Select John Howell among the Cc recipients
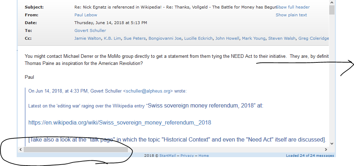This screenshot has height=166, width=354. point(228,38)
